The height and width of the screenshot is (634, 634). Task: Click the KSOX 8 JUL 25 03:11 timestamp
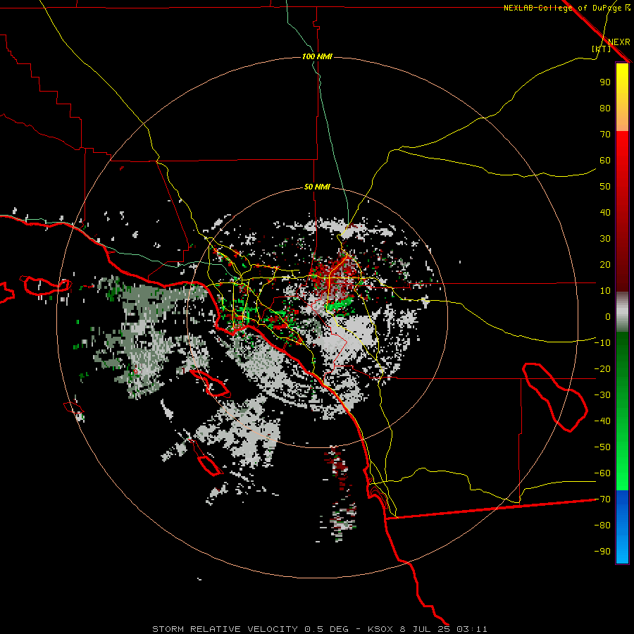(x=428, y=629)
